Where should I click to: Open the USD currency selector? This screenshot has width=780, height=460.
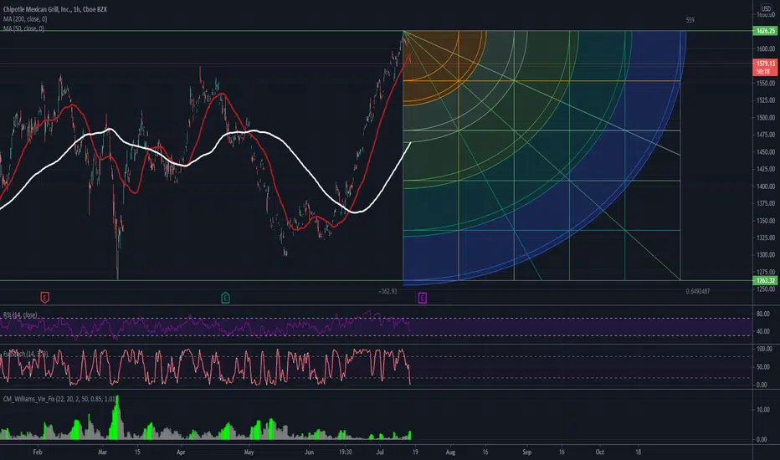pyautogui.click(x=766, y=8)
